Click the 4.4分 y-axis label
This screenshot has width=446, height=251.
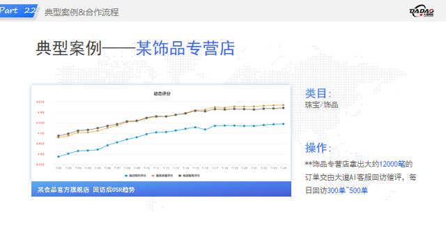tap(41, 154)
